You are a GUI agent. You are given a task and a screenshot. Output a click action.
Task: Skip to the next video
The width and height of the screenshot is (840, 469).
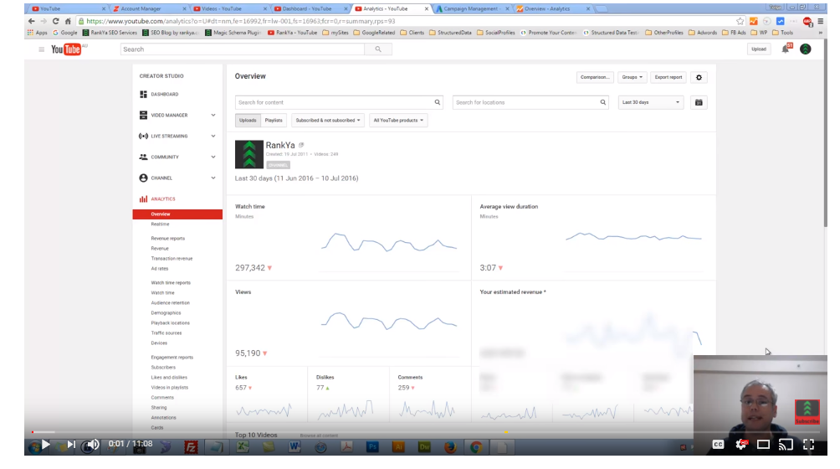pyautogui.click(x=71, y=445)
